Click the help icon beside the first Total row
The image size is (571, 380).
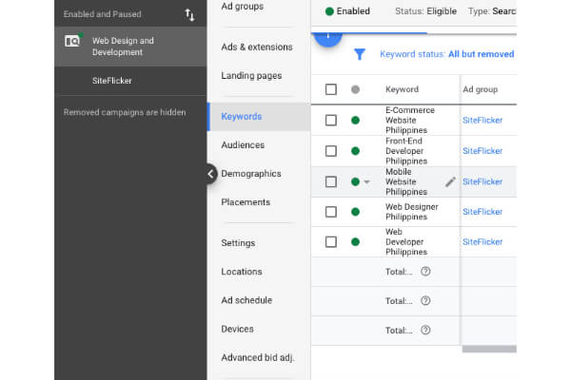(x=425, y=271)
